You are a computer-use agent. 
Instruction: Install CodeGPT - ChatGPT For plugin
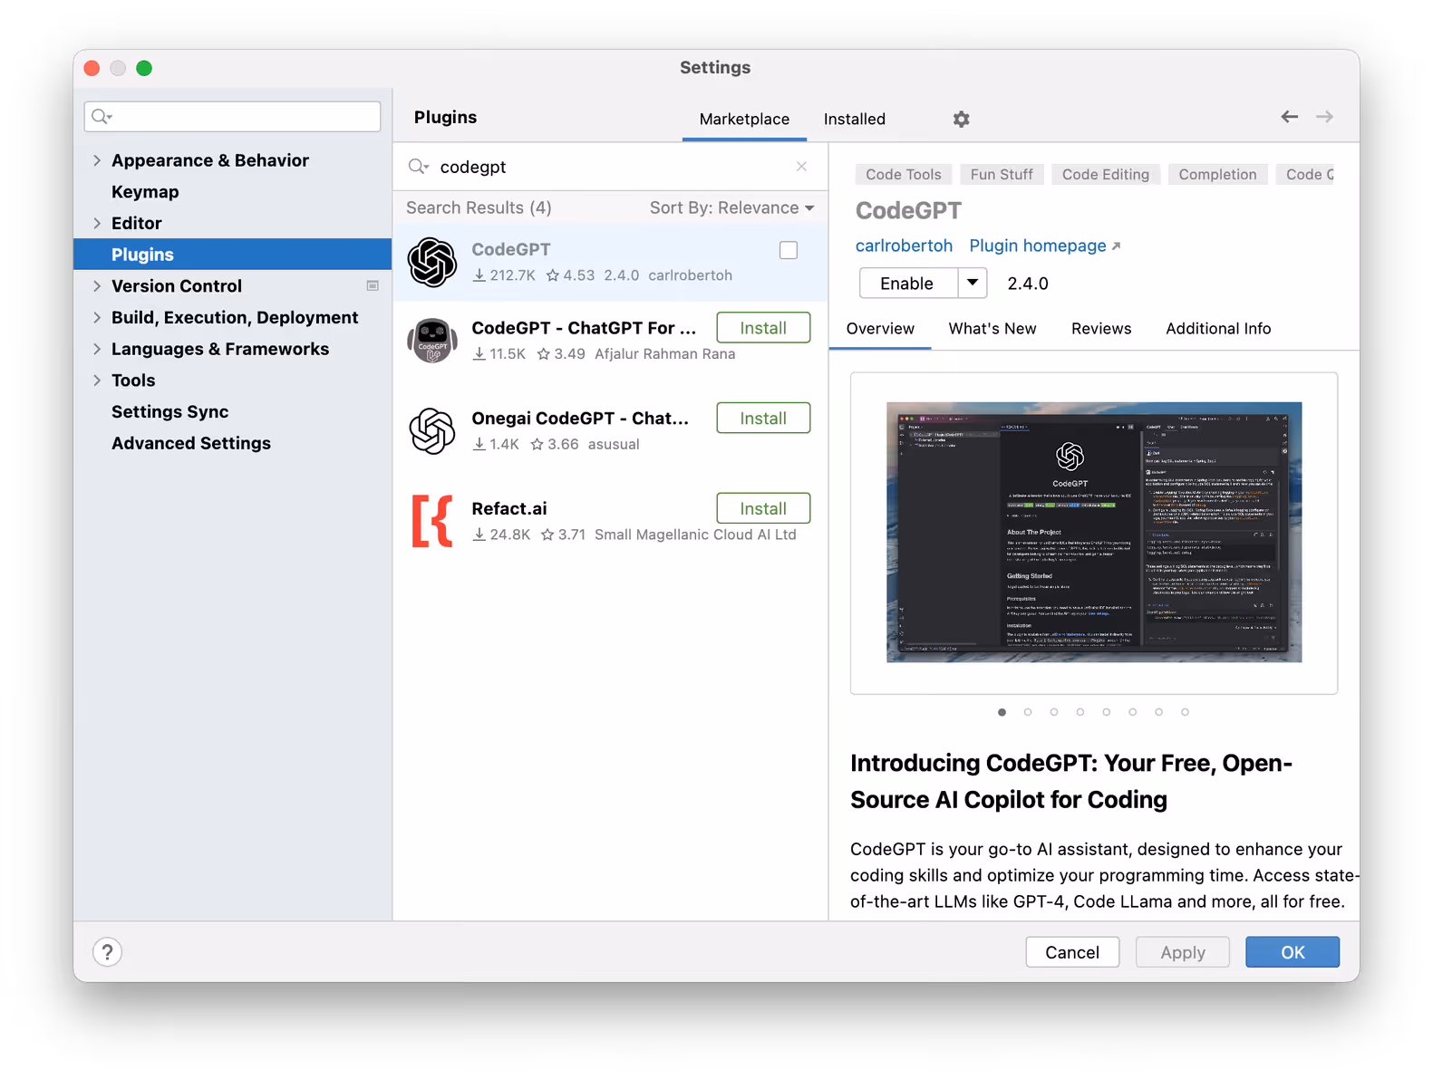pyautogui.click(x=763, y=328)
